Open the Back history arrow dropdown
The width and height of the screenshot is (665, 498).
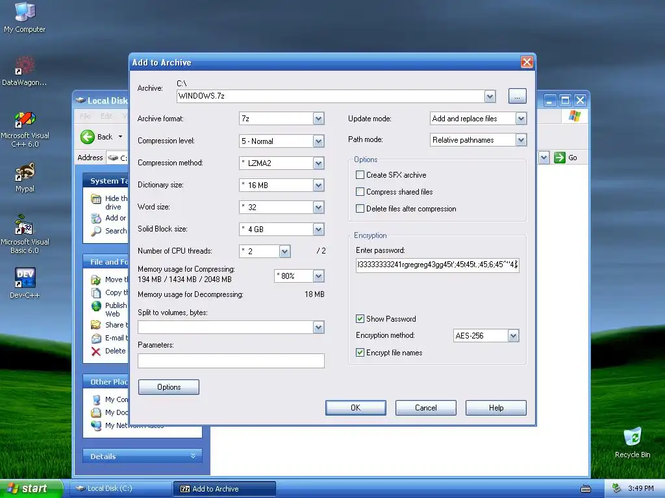120,137
